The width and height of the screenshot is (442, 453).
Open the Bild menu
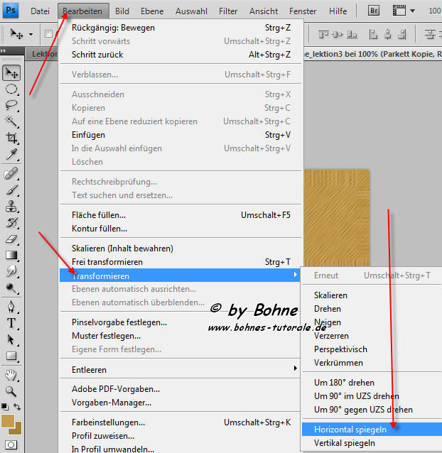(122, 11)
